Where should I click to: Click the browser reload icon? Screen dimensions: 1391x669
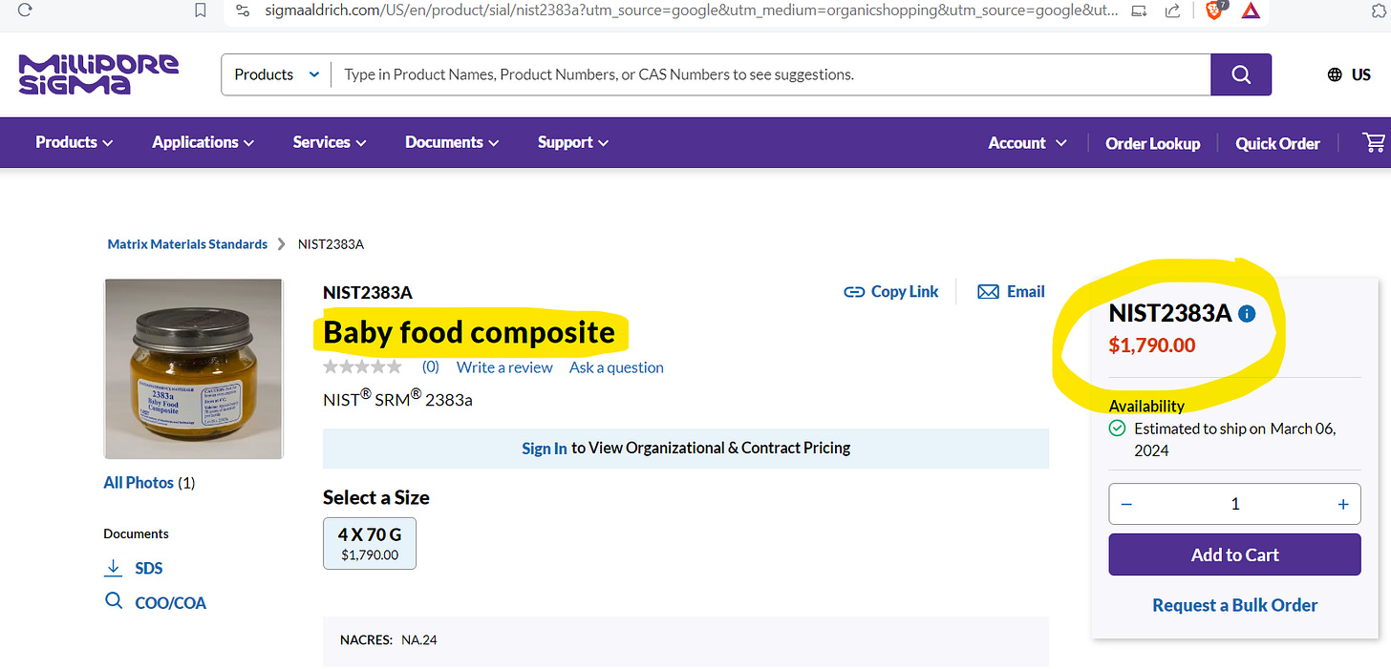coord(25,10)
